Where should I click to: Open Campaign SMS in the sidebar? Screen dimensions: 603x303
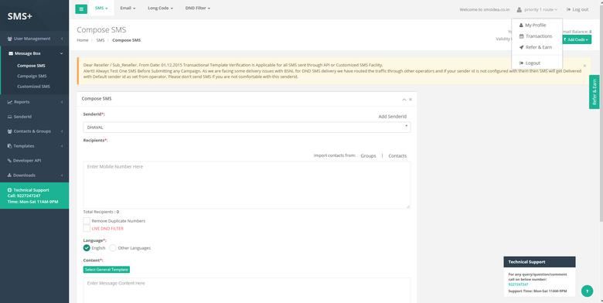coord(32,76)
